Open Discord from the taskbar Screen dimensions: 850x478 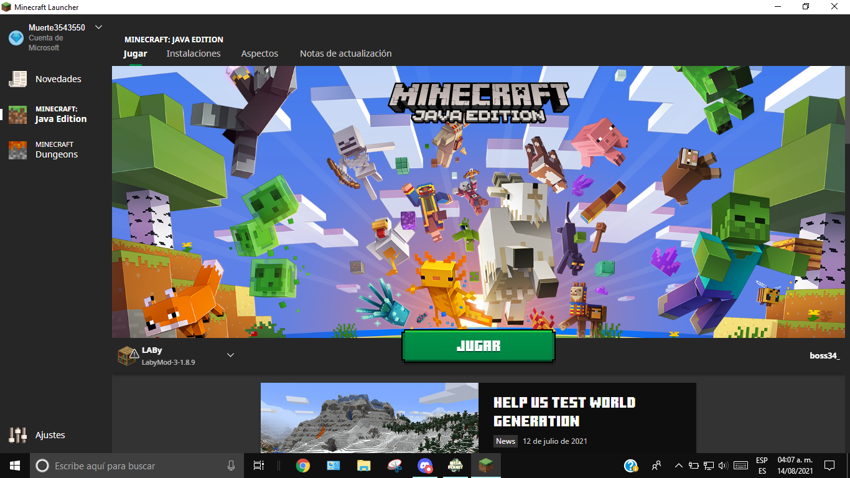[425, 466]
